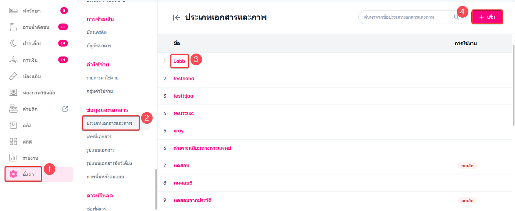Select ประเภทเอกสารและภาพ in the submenu
The width and height of the screenshot is (515, 211).
click(109, 123)
